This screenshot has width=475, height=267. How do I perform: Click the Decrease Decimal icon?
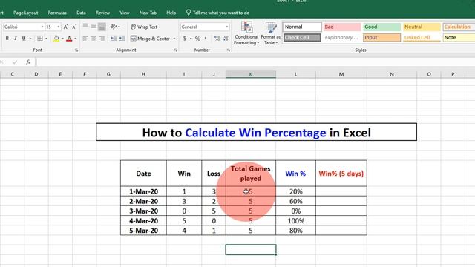(x=226, y=39)
